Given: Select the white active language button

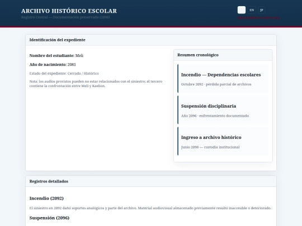Looking at the screenshot, I should click(242, 10).
